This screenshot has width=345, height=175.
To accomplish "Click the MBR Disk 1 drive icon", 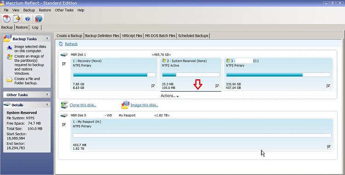I will 64,55.
